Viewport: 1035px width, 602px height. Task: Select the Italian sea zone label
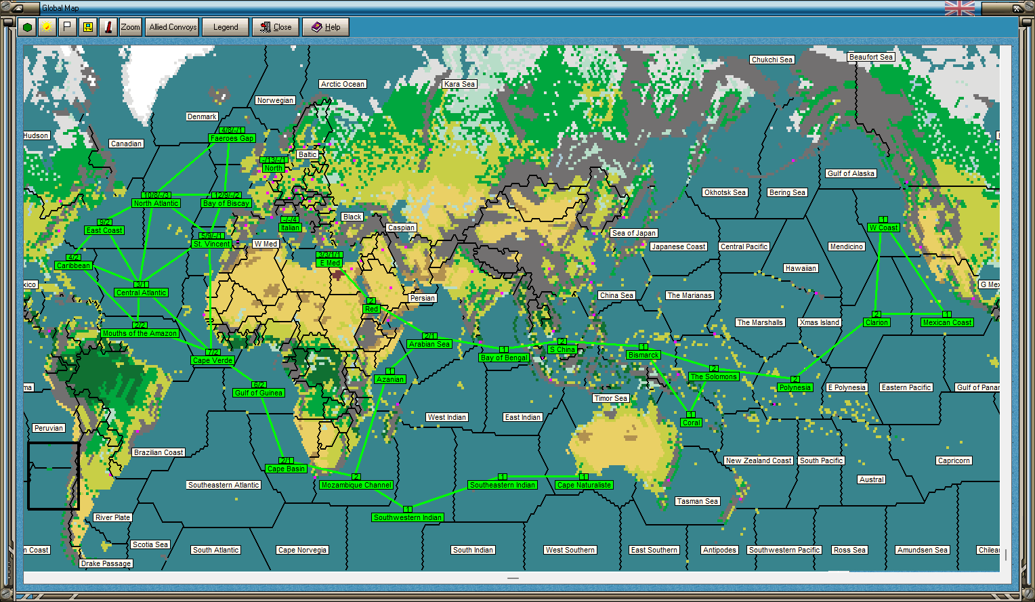tap(290, 228)
